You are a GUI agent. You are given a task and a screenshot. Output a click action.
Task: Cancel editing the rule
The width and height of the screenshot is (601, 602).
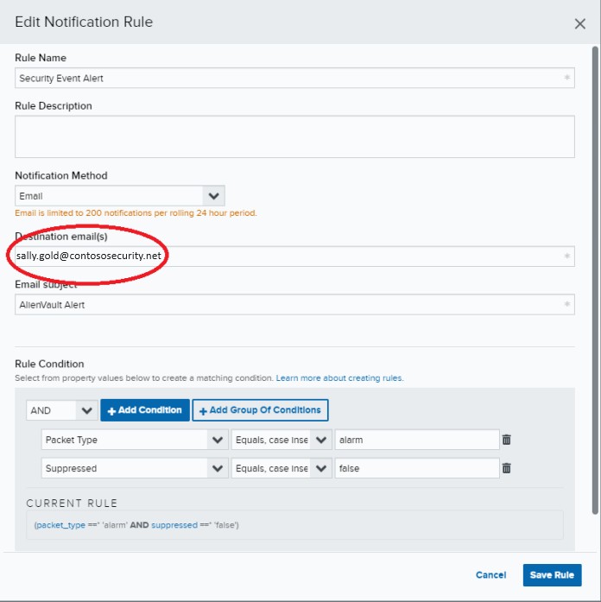pos(490,574)
